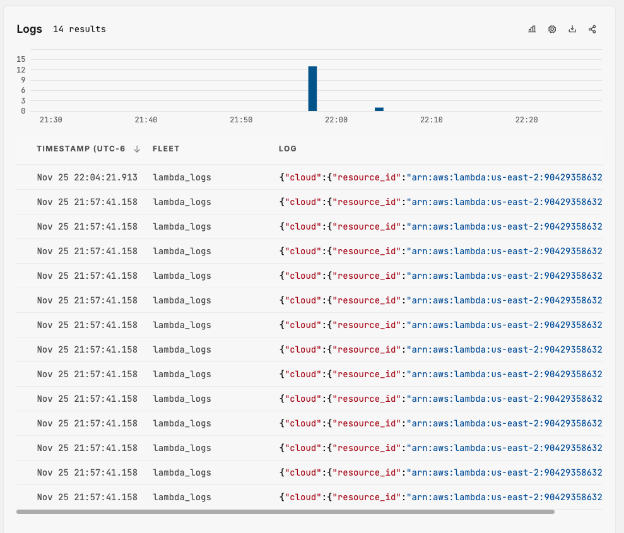Click the tall histogram bar near 21:57

312,88
